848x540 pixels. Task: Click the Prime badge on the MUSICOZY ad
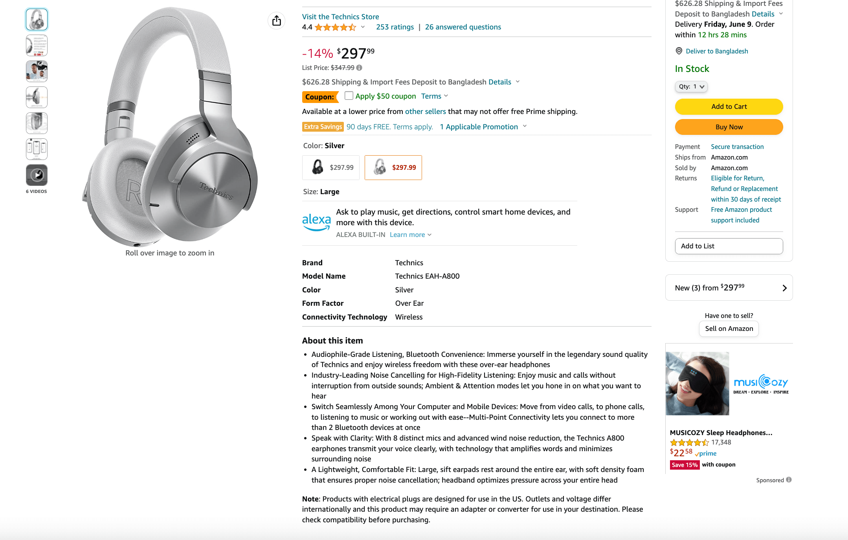[x=705, y=454]
